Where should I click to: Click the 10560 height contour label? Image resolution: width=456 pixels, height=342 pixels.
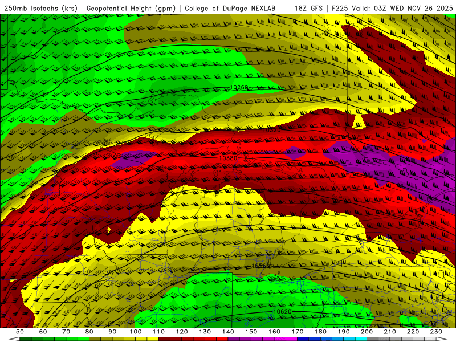pyautogui.click(x=260, y=266)
